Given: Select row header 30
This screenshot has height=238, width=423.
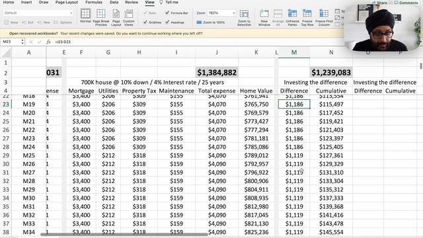Looking at the screenshot, I should click(x=6, y=164).
